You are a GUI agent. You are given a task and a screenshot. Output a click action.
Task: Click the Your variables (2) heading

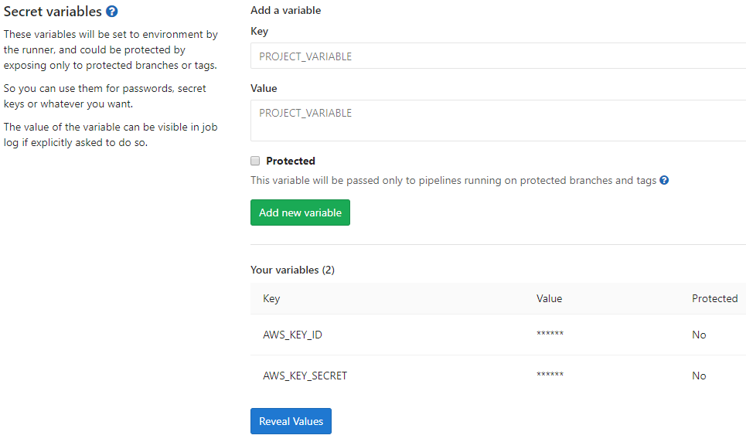pos(292,270)
